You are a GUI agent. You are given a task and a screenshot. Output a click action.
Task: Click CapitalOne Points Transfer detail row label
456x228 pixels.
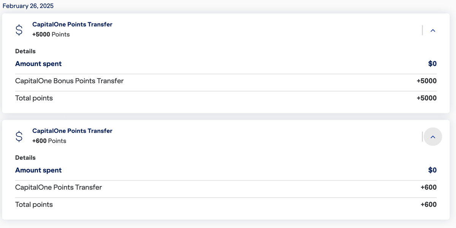coord(59,187)
